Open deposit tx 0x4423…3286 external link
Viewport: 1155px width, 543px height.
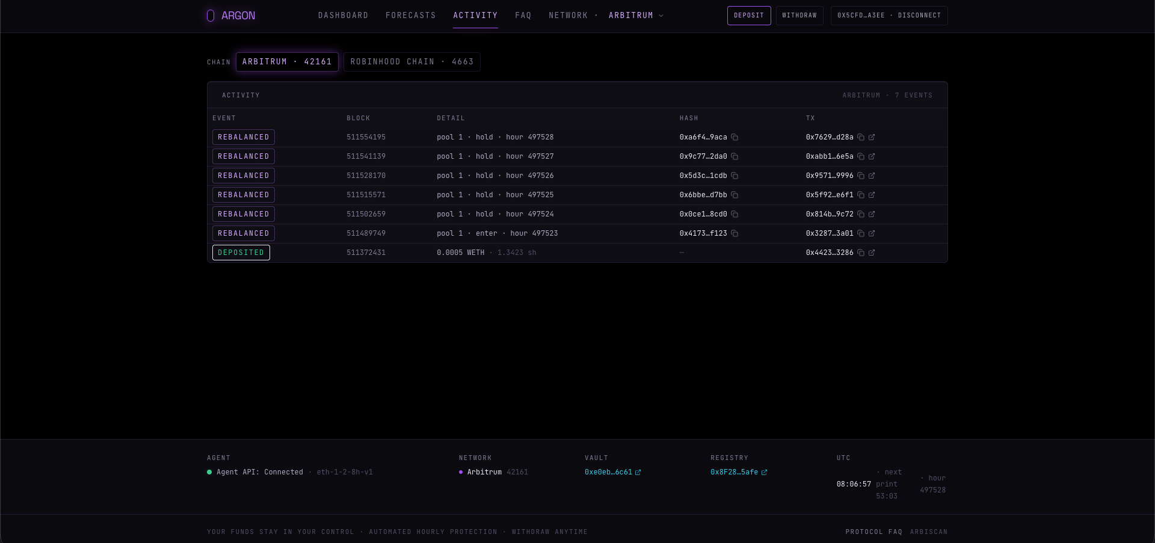872,253
